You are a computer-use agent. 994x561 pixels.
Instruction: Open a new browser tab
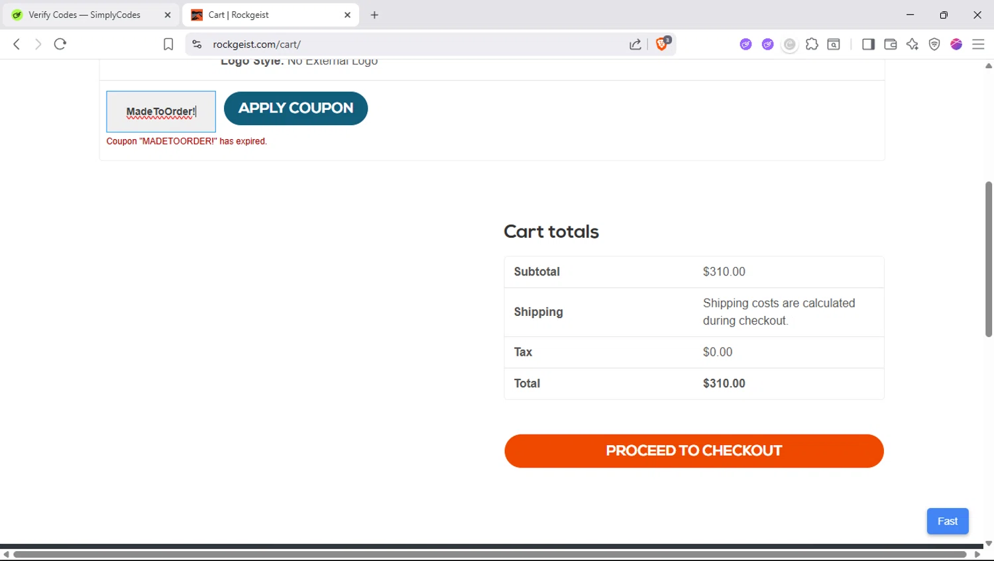pos(374,15)
